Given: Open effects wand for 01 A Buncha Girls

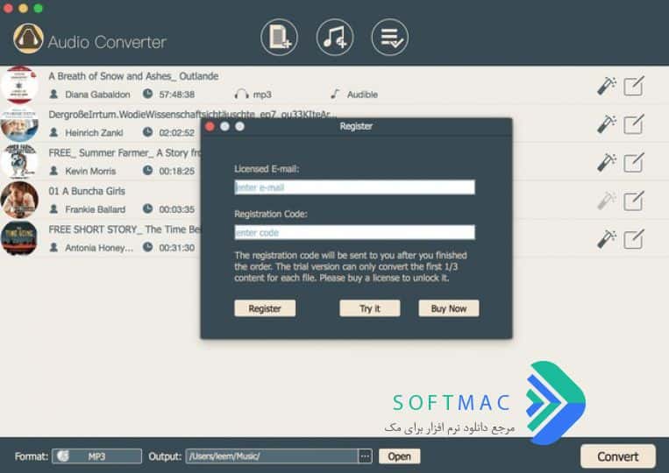Looking at the screenshot, I should click(606, 201).
